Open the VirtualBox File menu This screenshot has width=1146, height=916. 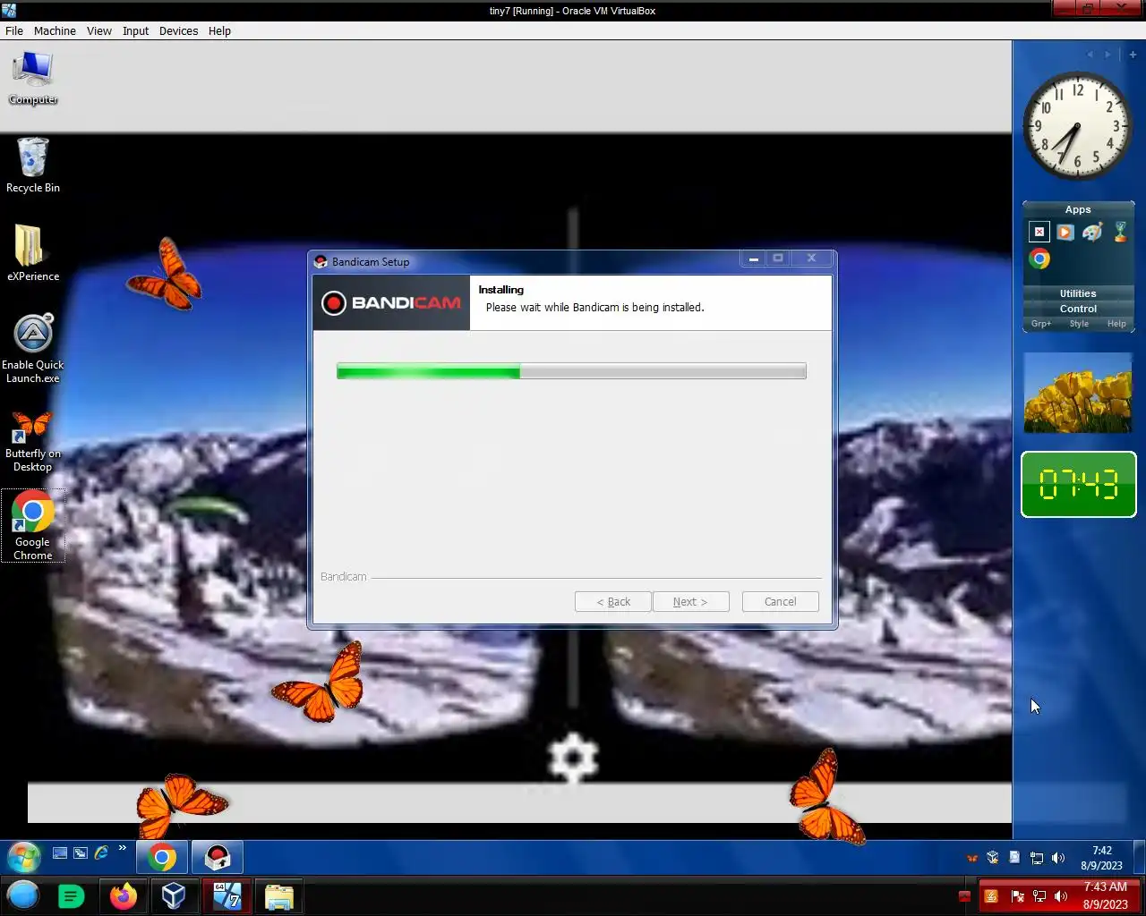coord(14,30)
